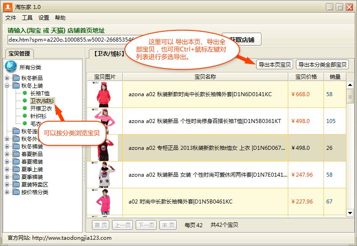357x246 pixels.
Task: Click the green dot beside 针织衫
Action: pyautogui.click(x=25, y=116)
